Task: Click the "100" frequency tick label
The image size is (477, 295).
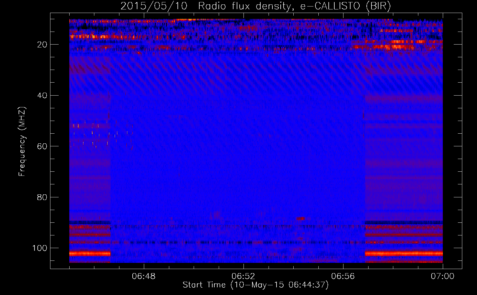Action: [x=40, y=248]
